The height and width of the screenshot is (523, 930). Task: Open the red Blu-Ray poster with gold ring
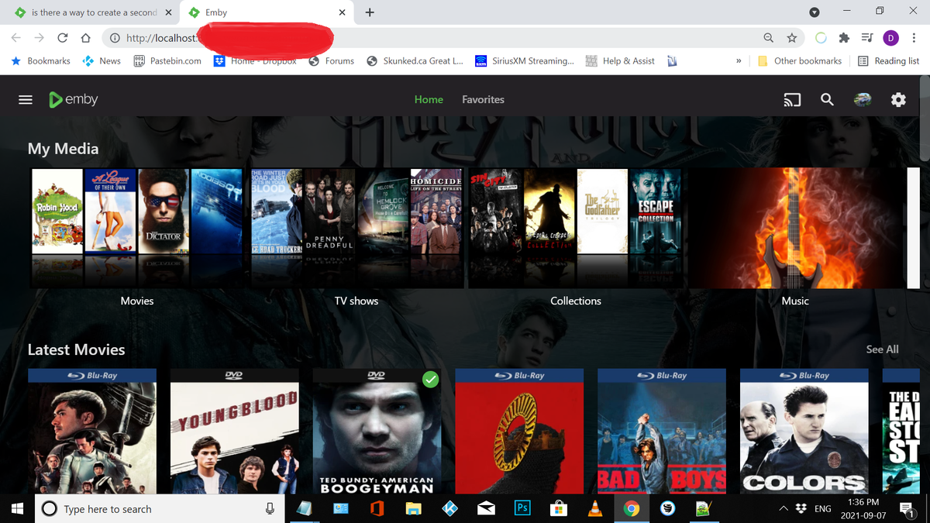click(519, 431)
